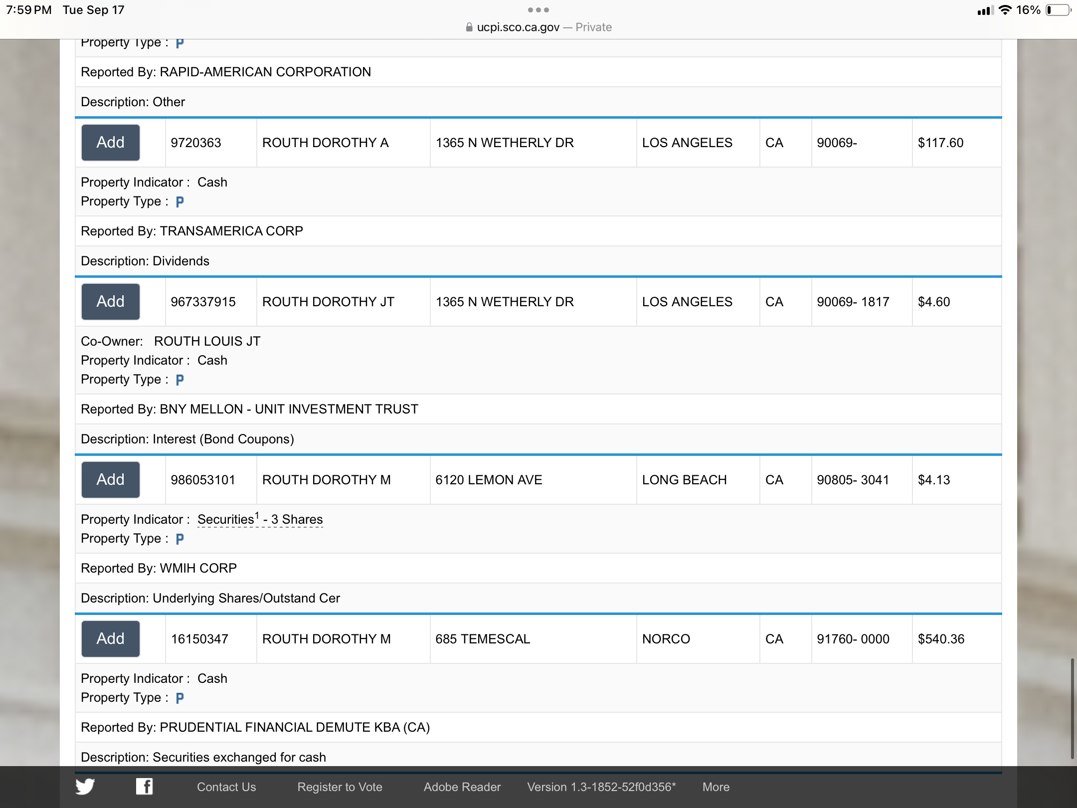1077x808 pixels.
Task: Click Reported By RAPID-AMERICAN CORPORATION
Action: 226,72
